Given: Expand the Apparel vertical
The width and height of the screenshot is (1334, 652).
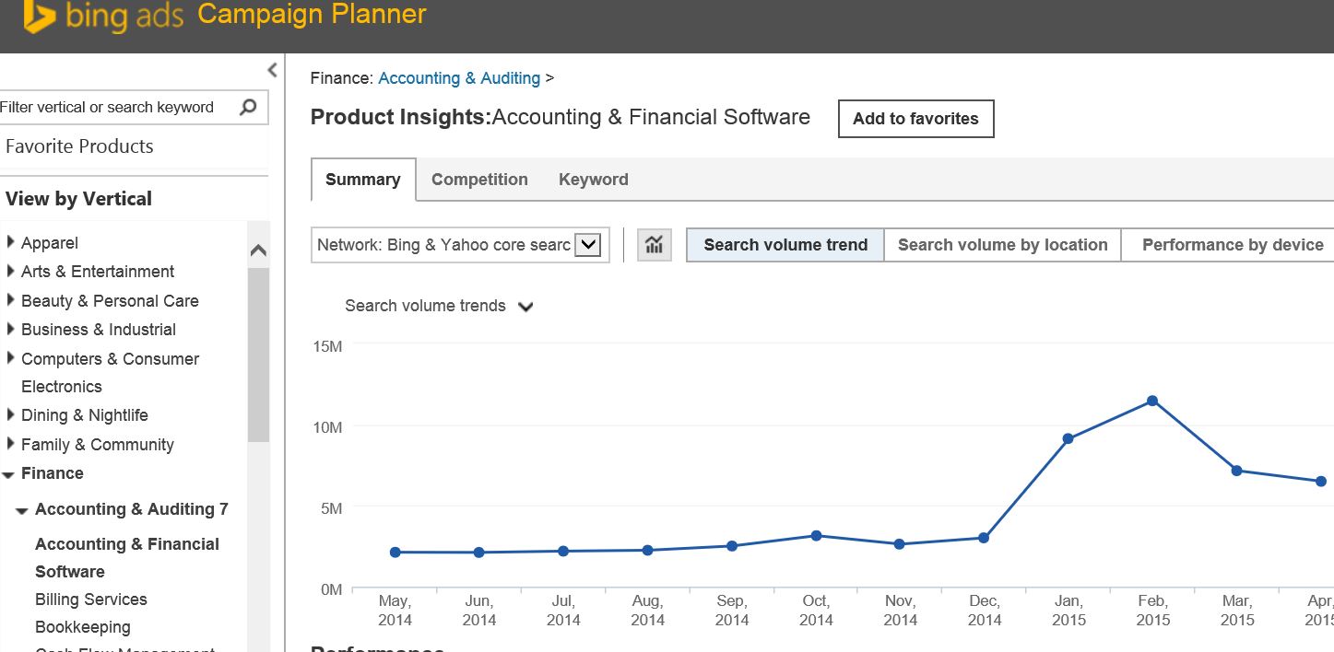Looking at the screenshot, I should [x=11, y=242].
